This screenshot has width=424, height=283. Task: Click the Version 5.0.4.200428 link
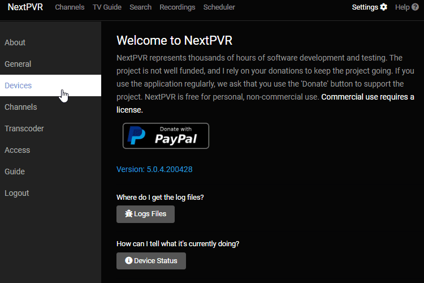154,169
